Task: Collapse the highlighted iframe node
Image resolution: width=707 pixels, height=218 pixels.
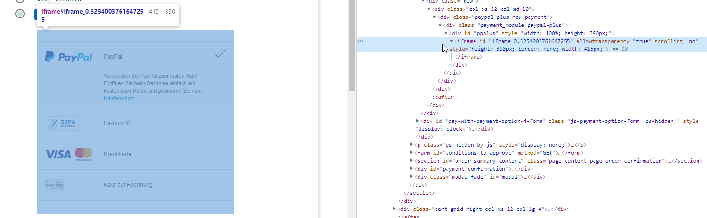Action: [451, 41]
